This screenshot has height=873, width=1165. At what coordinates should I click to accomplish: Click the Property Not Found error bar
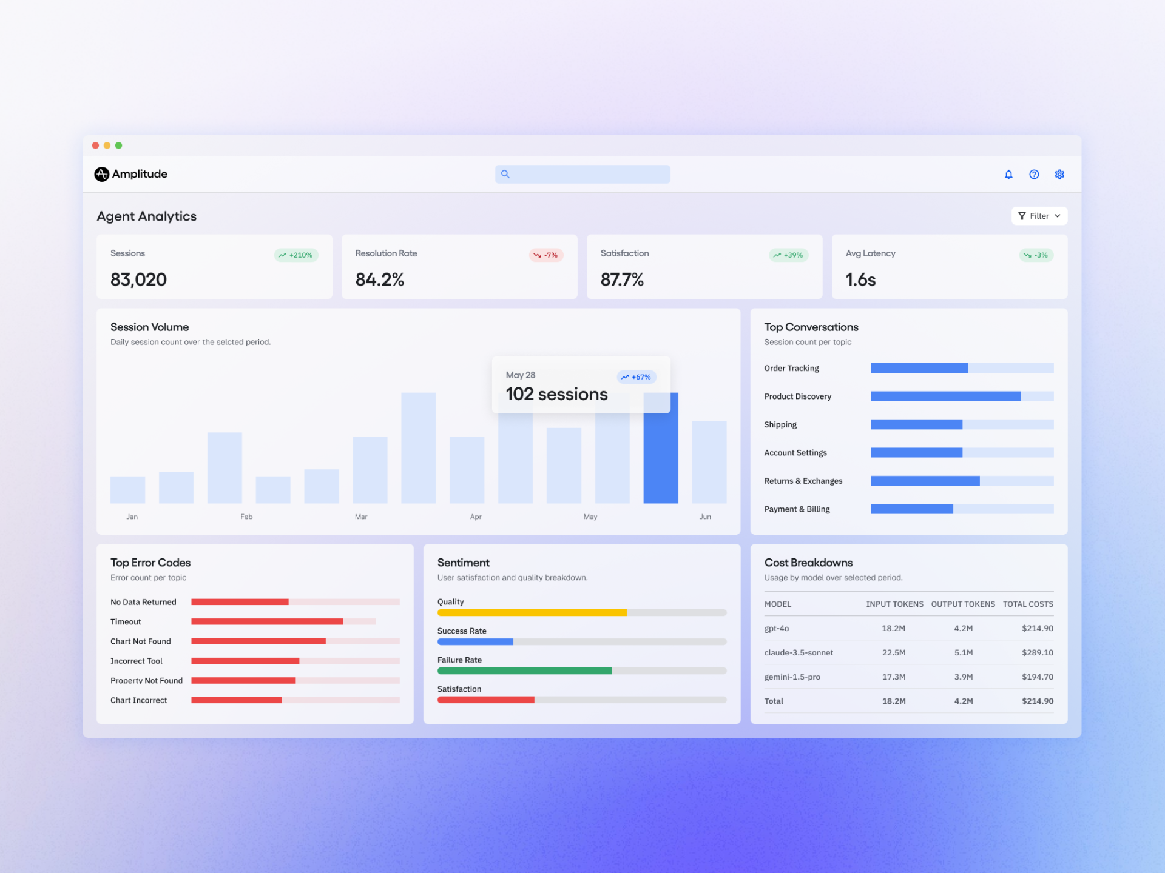pos(295,681)
